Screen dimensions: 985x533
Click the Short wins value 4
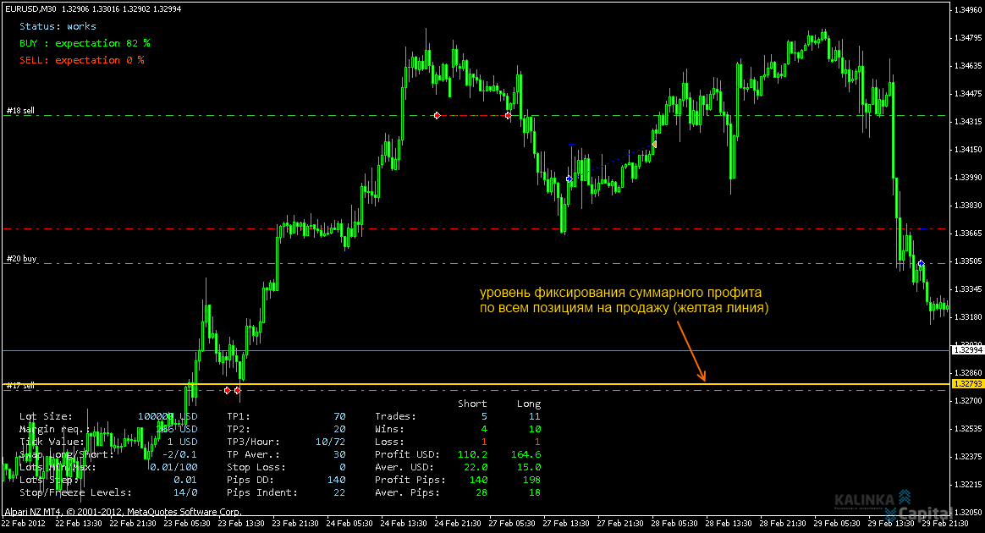(484, 429)
